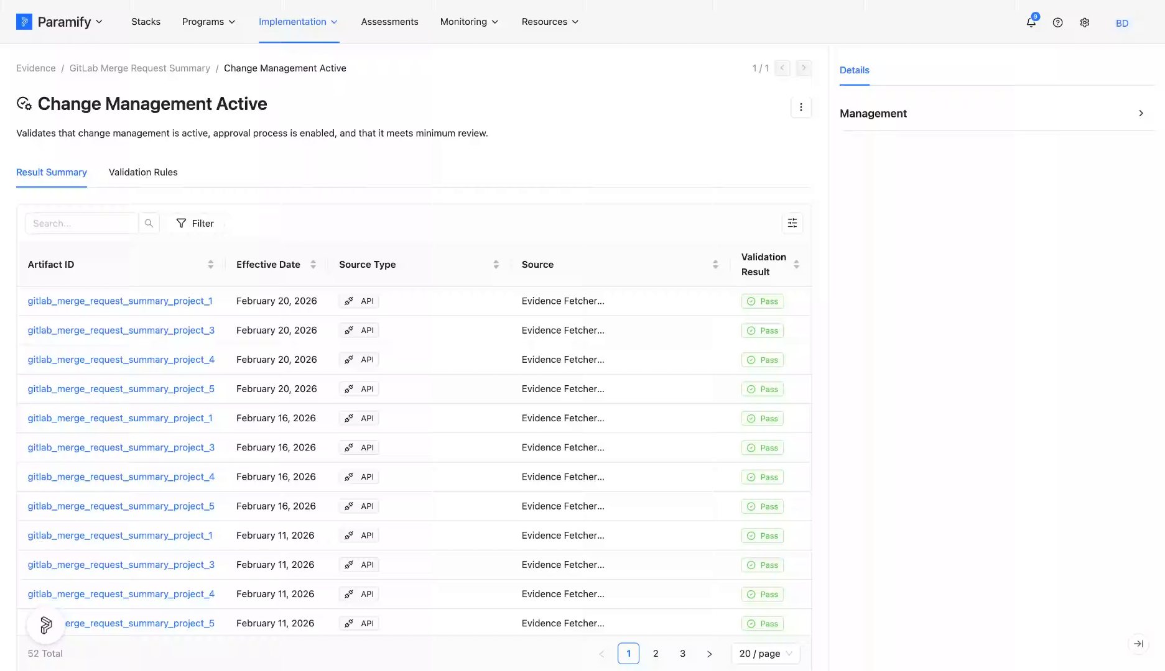Sort by Source Type column
The height and width of the screenshot is (671, 1165).
coord(496,265)
